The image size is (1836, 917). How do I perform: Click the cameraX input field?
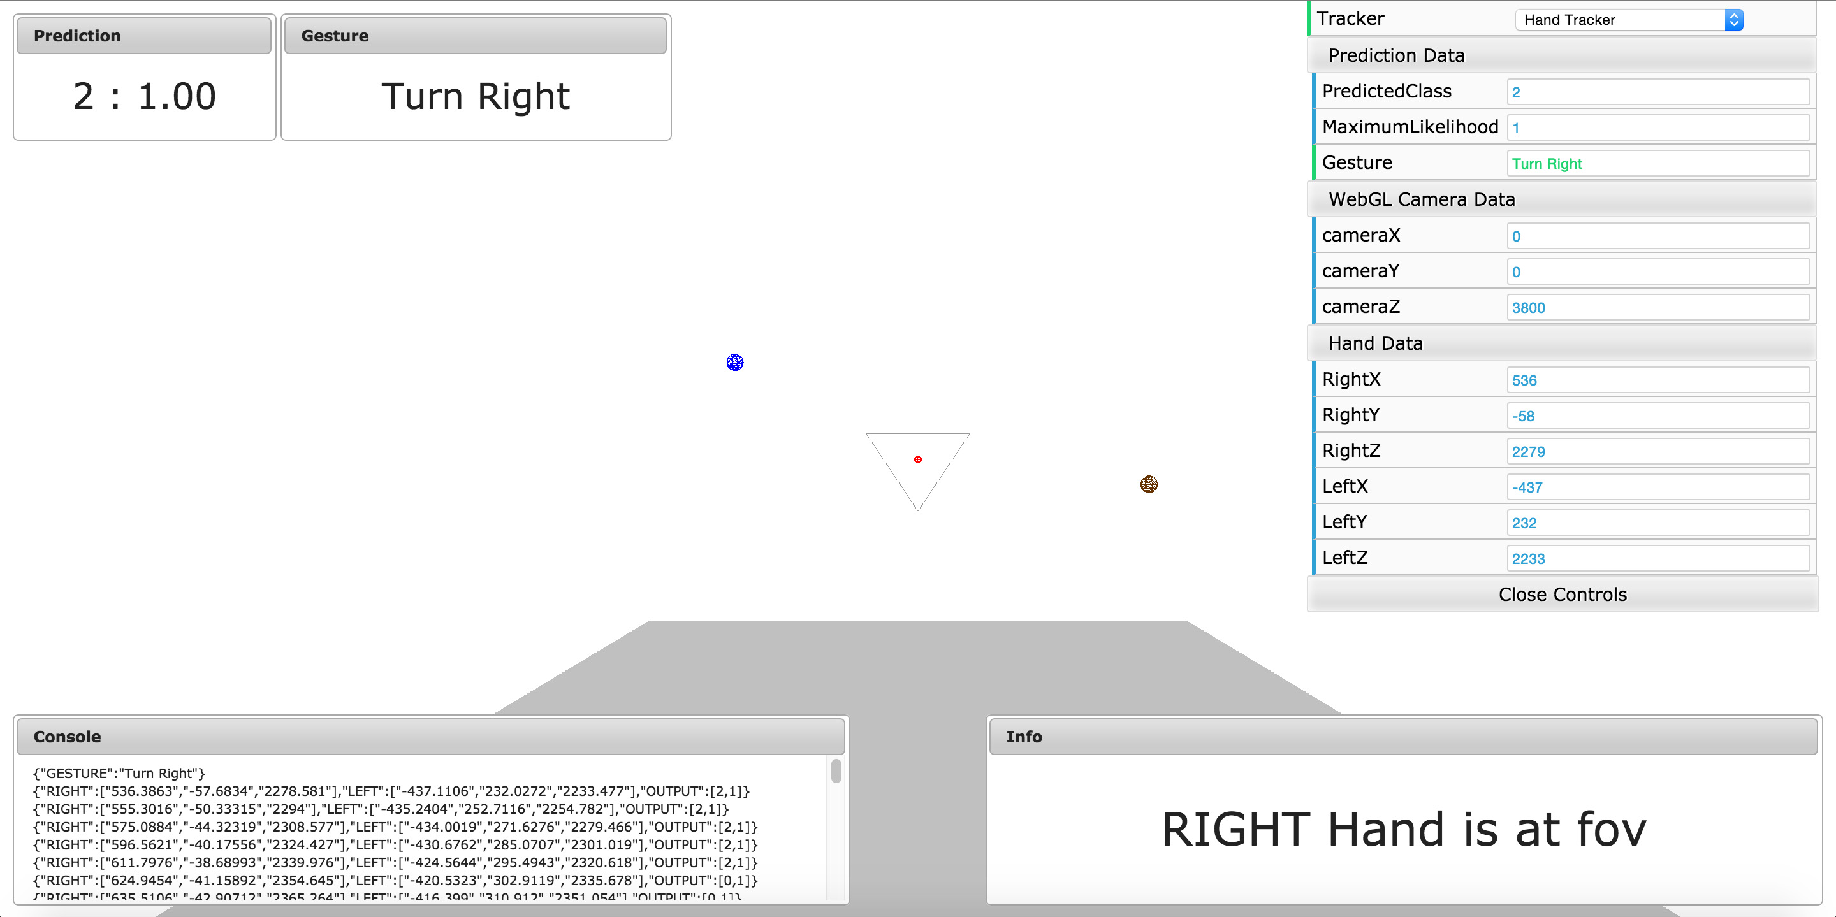(x=1657, y=236)
